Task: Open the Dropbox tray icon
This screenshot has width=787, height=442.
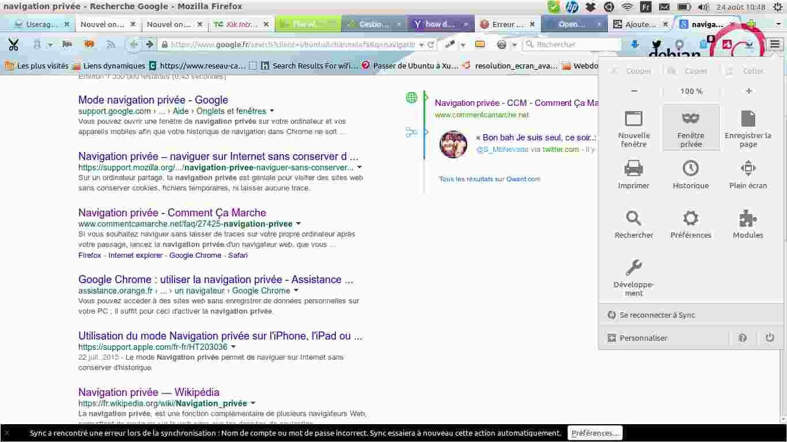Action: coord(590,7)
